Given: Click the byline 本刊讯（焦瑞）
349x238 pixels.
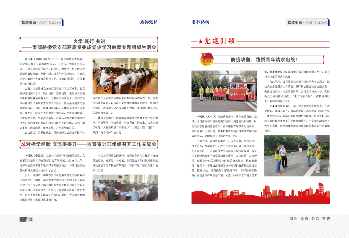Looking at the screenshot, I should click(x=34, y=59).
